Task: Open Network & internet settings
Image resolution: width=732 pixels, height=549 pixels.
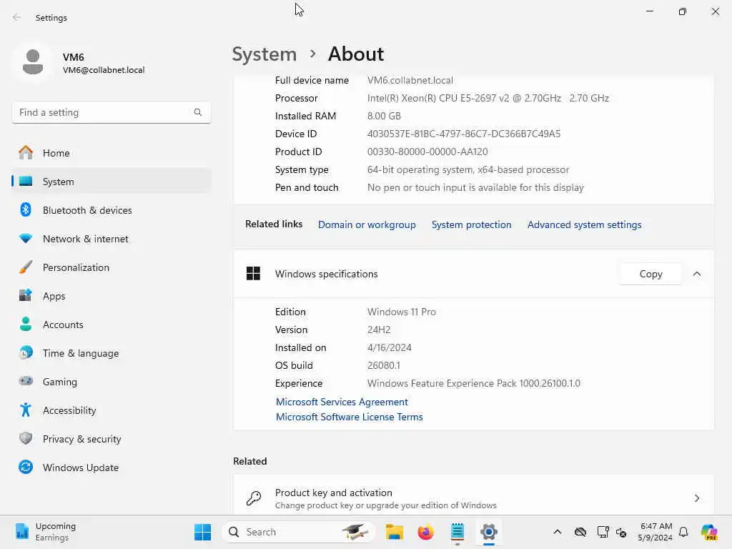Action: [x=111, y=239]
